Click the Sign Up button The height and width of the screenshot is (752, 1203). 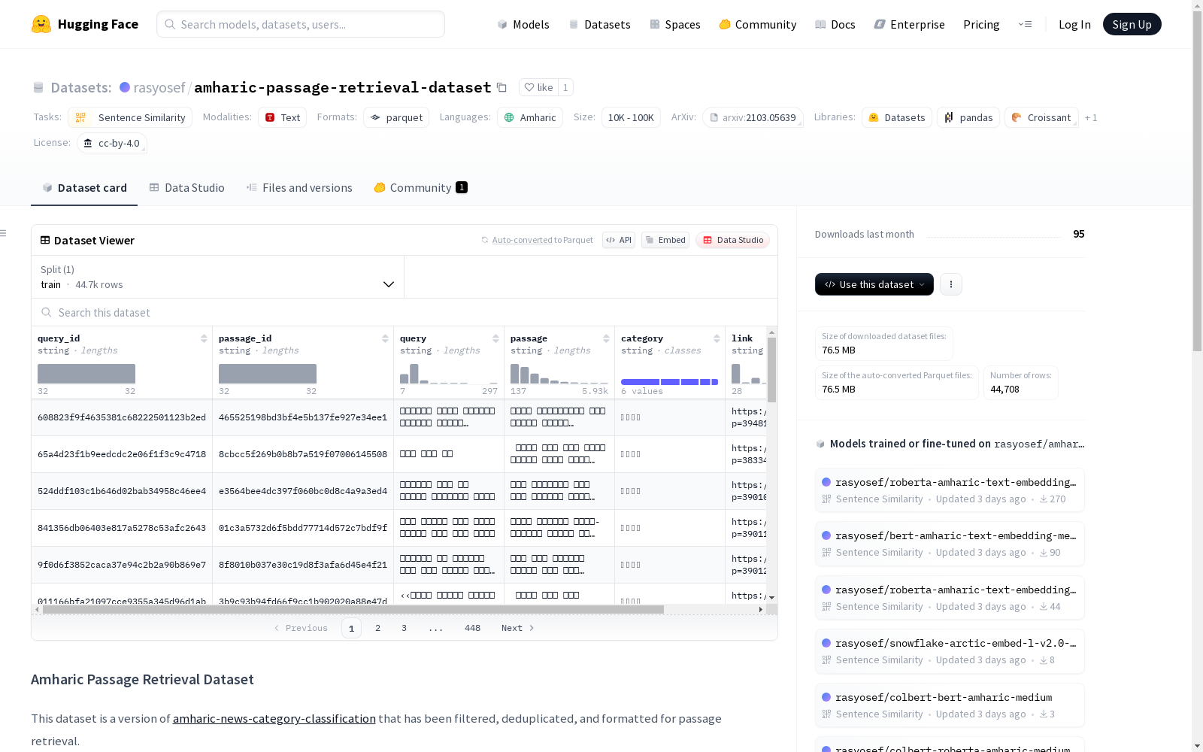[1132, 24]
